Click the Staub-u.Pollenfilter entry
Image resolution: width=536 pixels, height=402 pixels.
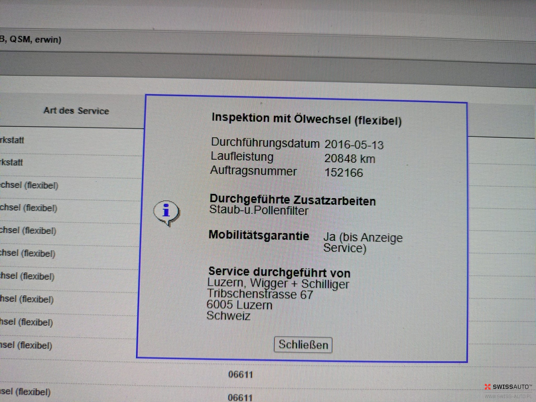(x=259, y=210)
